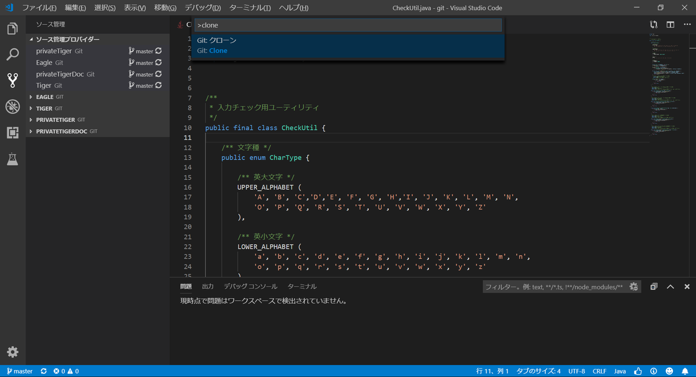Select Eagle repository row
Screen dimensions: 696x377
pyautogui.click(x=97, y=63)
